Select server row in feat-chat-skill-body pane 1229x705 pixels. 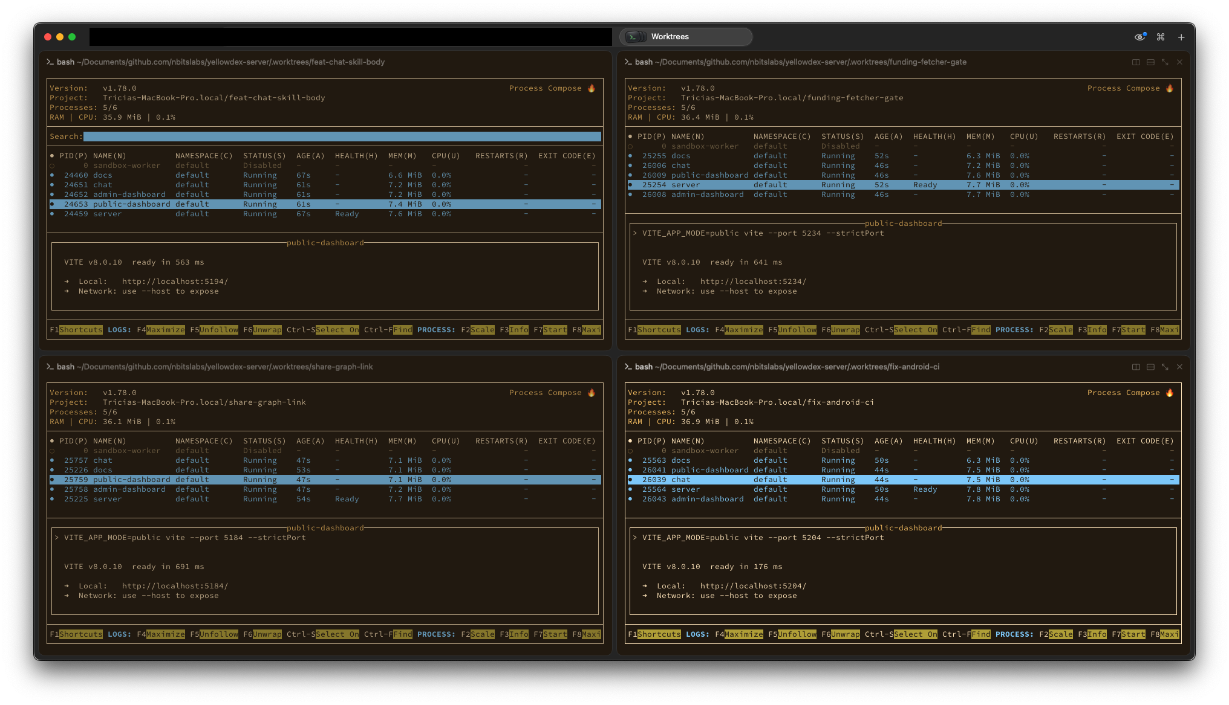tap(325, 214)
